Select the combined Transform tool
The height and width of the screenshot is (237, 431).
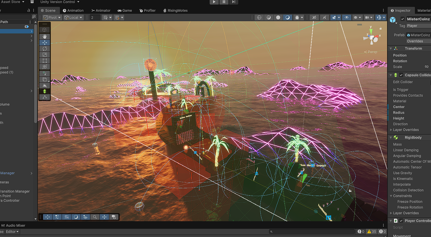click(x=45, y=67)
